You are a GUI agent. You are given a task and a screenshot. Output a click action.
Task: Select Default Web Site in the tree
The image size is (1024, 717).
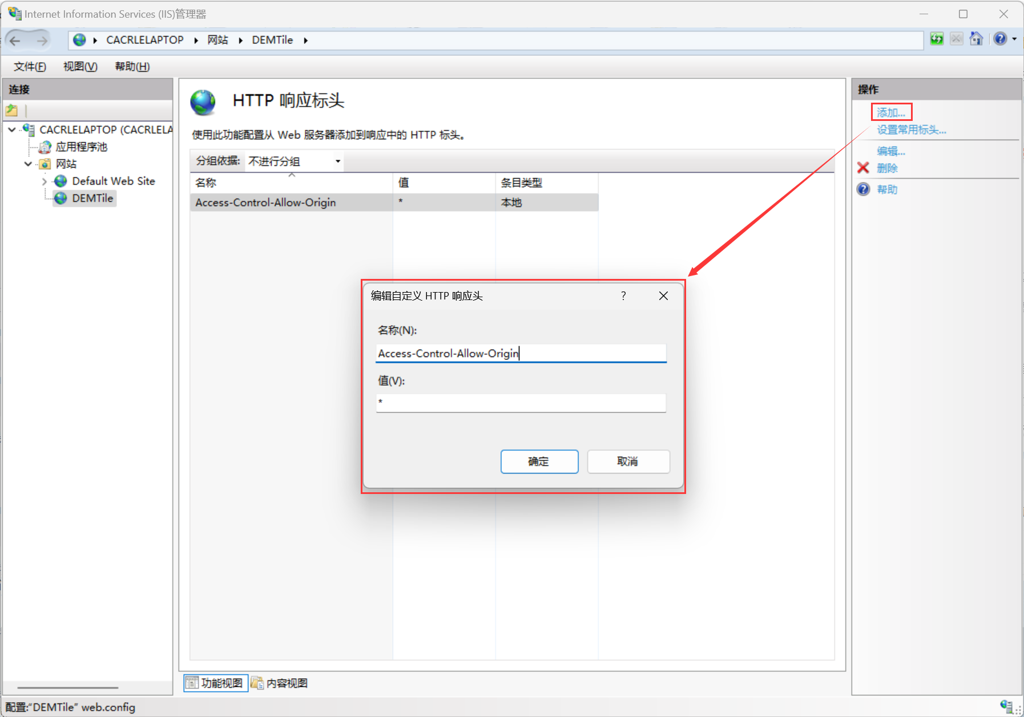[114, 181]
